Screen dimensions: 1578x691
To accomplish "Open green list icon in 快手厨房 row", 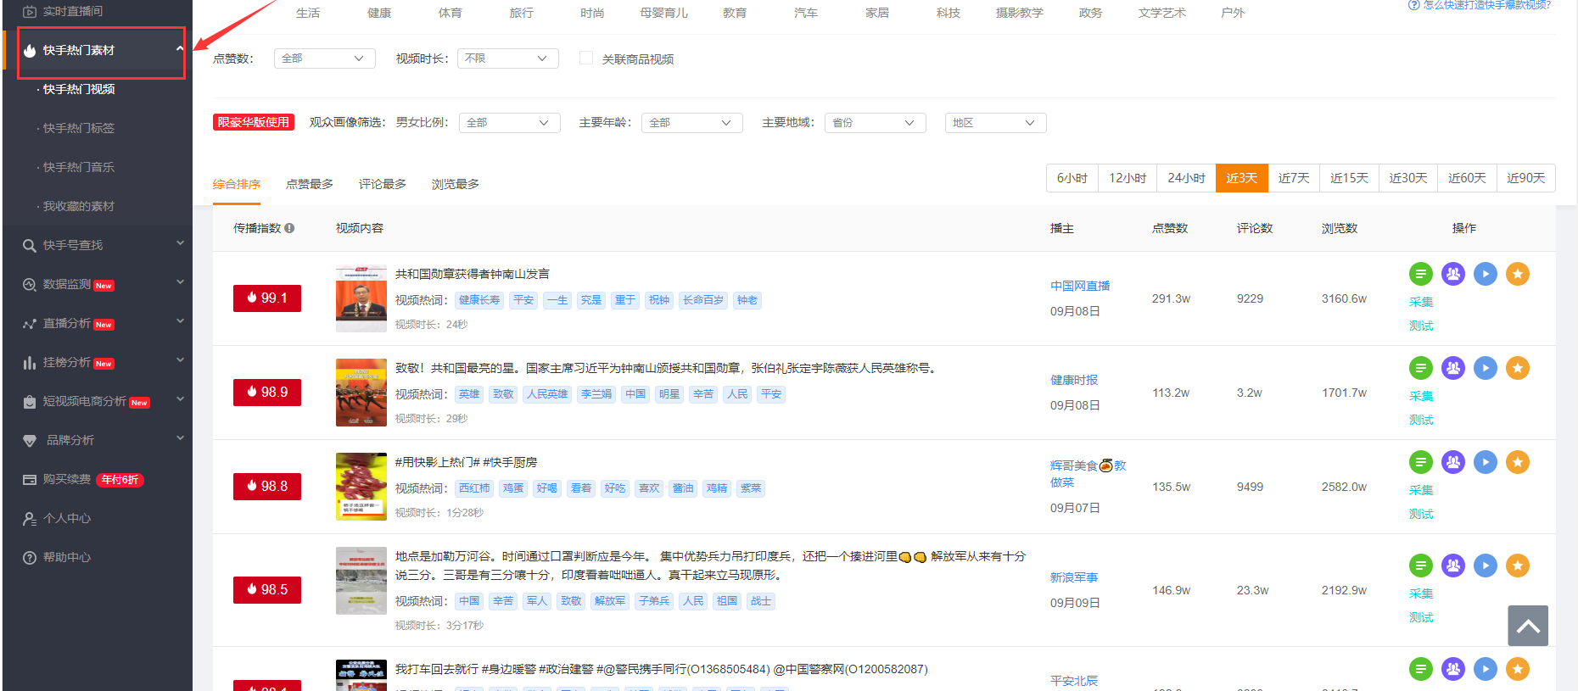I will click(1421, 462).
